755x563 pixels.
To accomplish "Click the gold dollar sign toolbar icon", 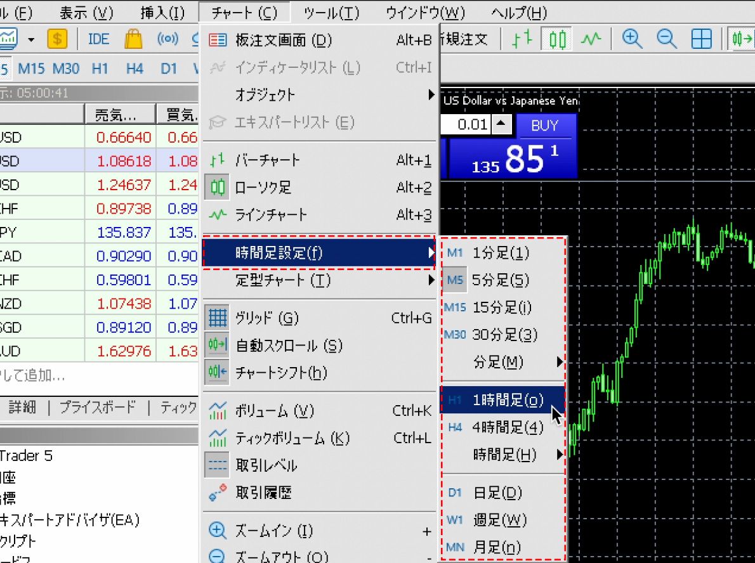I will coord(57,39).
